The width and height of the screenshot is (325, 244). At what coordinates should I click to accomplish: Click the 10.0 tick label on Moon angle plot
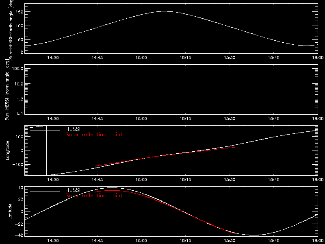18,84
